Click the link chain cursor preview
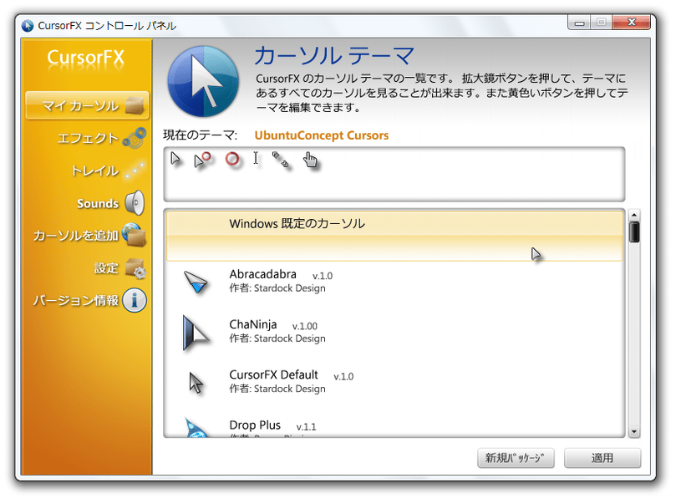This screenshot has height=499, width=676. tap(280, 159)
